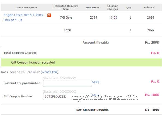Select the Total Shipping Charges value Rs. 0
The width and height of the screenshot is (164, 116).
155,53
